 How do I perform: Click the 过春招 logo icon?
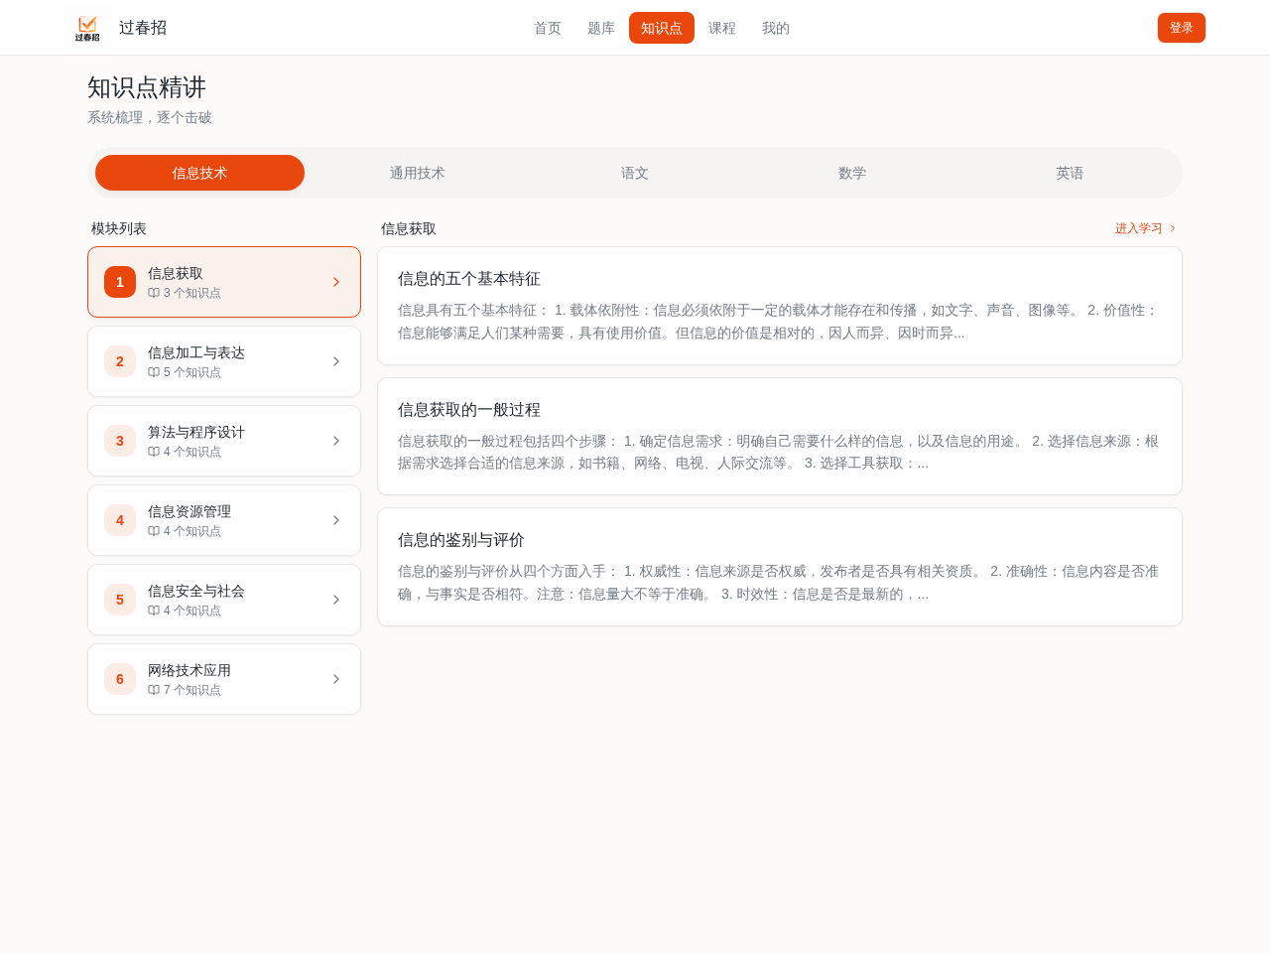87,28
